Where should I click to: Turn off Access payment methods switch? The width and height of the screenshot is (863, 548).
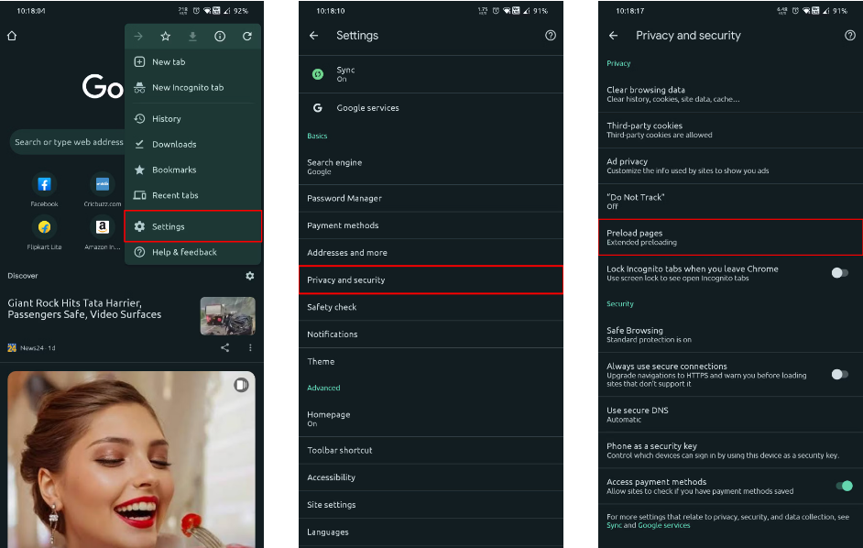[844, 486]
